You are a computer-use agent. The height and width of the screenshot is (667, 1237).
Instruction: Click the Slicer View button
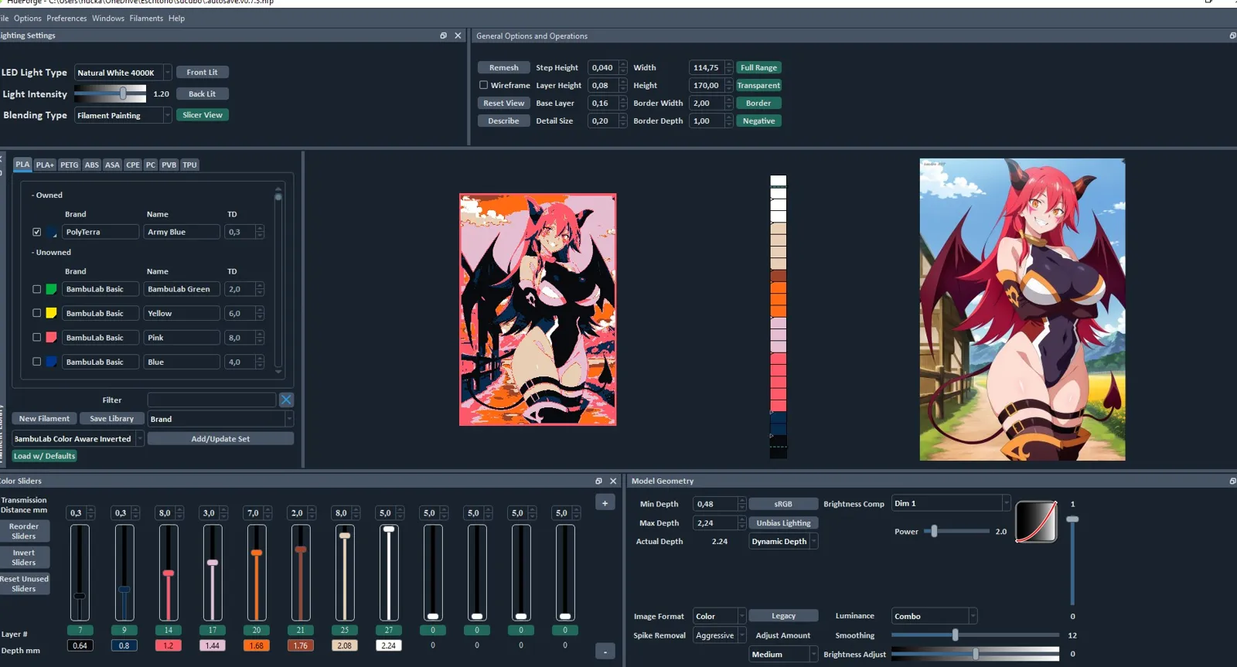(x=203, y=115)
